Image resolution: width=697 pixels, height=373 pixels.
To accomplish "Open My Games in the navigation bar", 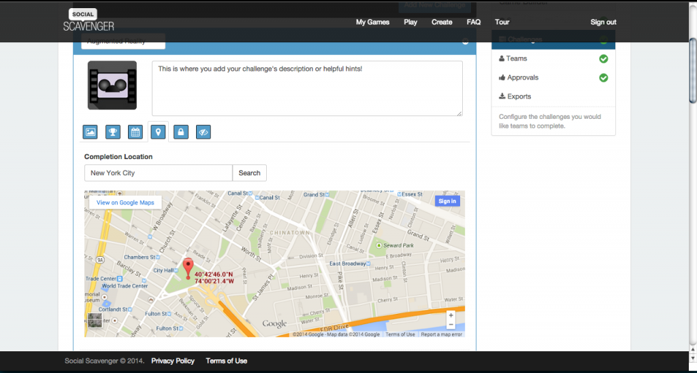I will point(372,22).
